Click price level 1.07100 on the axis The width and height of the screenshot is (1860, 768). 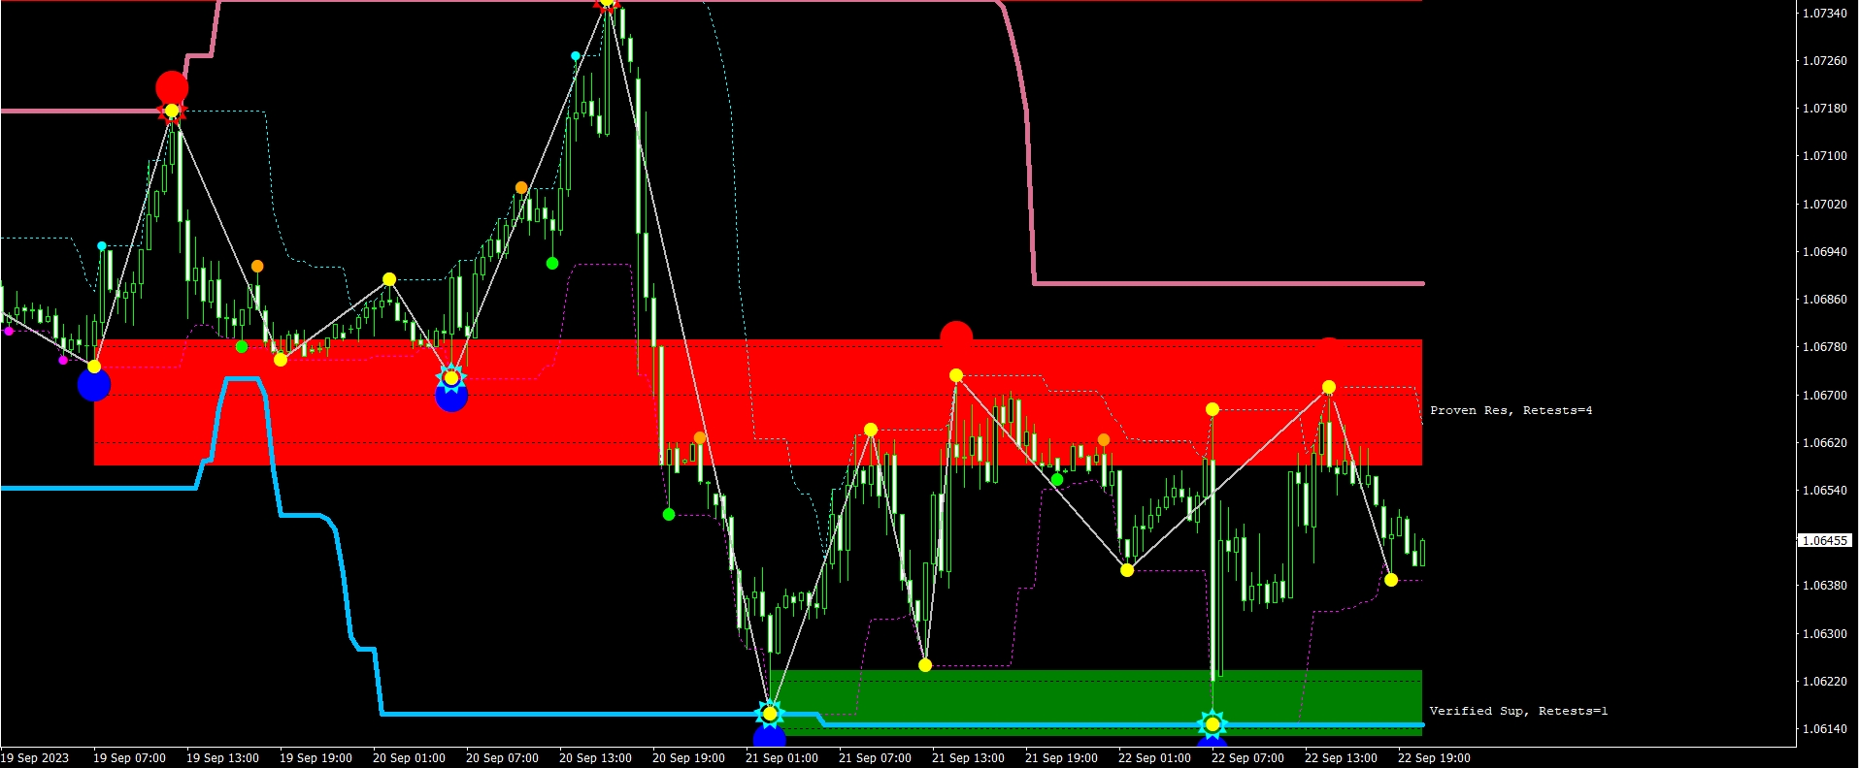1825,156
